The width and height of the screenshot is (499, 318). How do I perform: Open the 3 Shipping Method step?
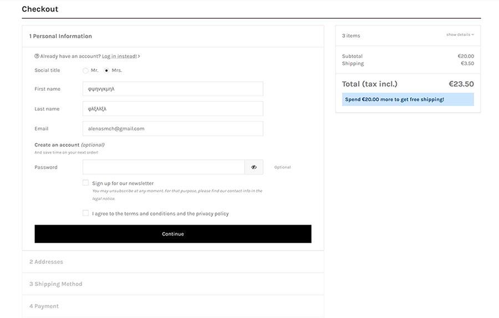click(x=173, y=284)
